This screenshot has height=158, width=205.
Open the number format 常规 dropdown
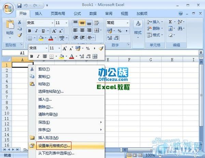tap(127, 23)
